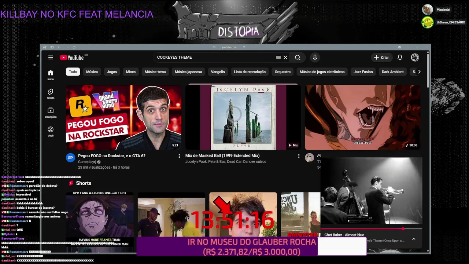Select the Lista de reprodução chip

point(250,72)
